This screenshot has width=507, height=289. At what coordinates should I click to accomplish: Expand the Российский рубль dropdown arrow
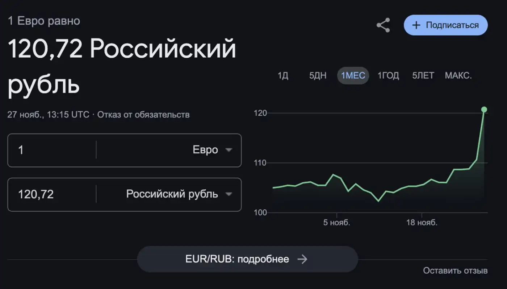coord(229,194)
